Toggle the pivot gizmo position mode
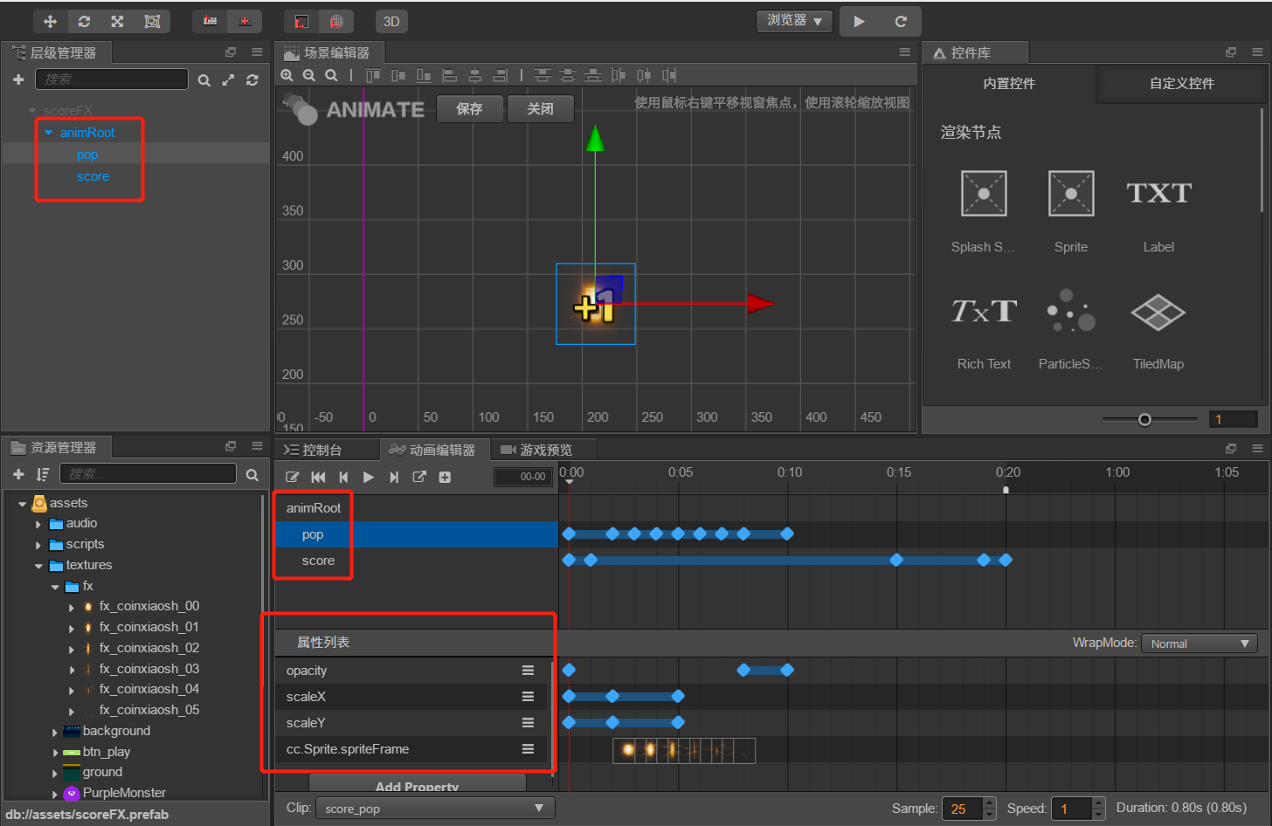Image resolution: width=1272 pixels, height=826 pixels. coord(210,21)
